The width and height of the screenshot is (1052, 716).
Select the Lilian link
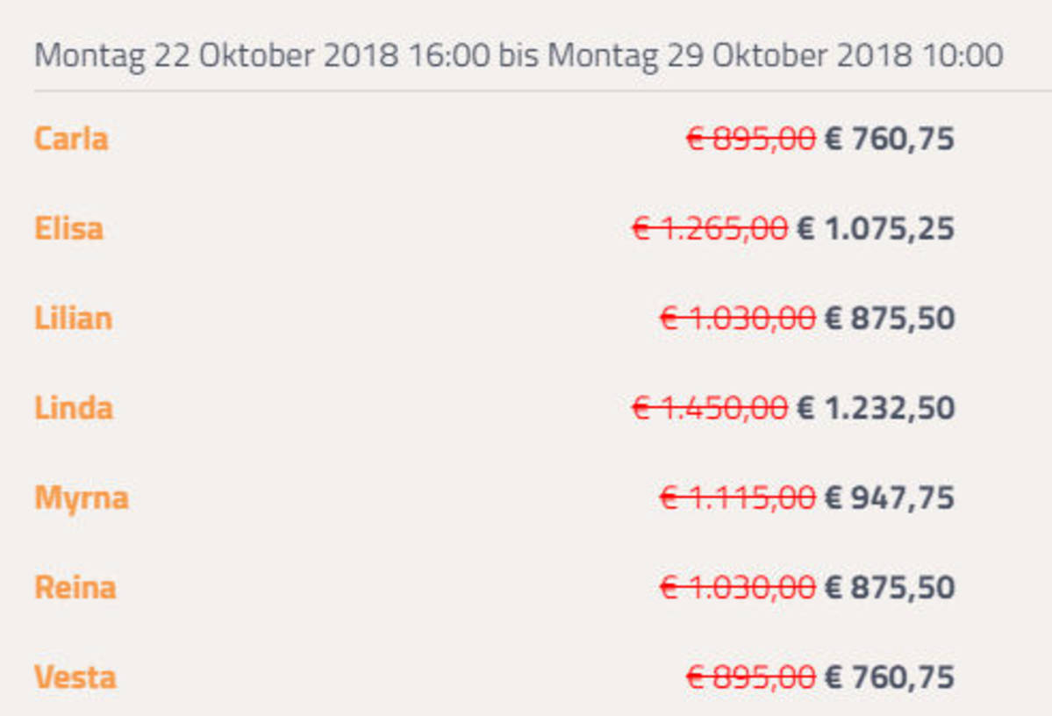pyautogui.click(x=73, y=318)
